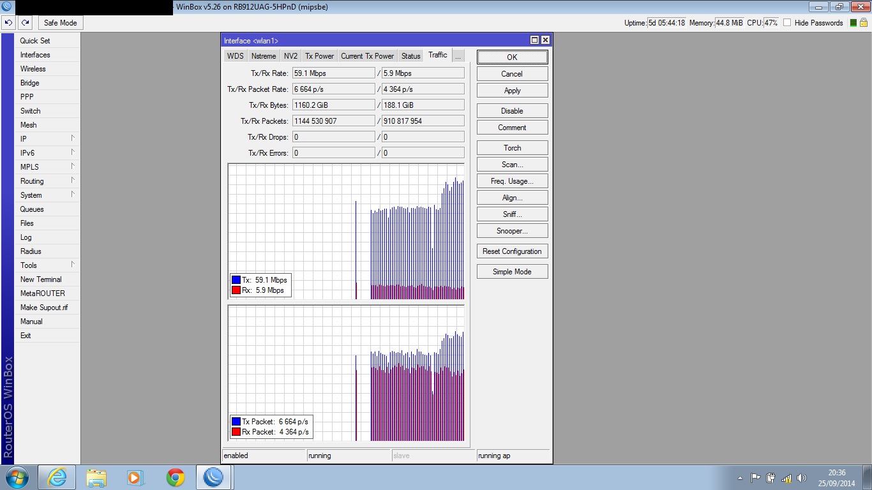
Task: Open the Bridge menu item
Action: [x=48, y=83]
